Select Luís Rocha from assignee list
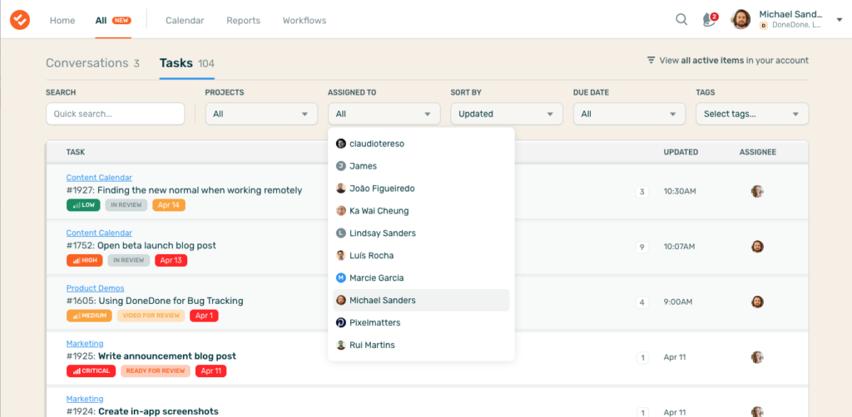This screenshot has width=852, height=417. tap(421, 255)
